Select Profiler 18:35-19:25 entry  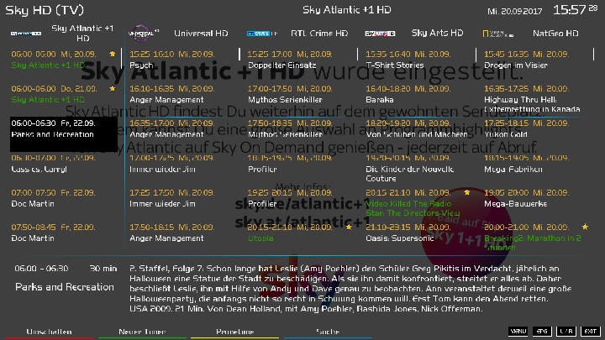[x=301, y=164]
